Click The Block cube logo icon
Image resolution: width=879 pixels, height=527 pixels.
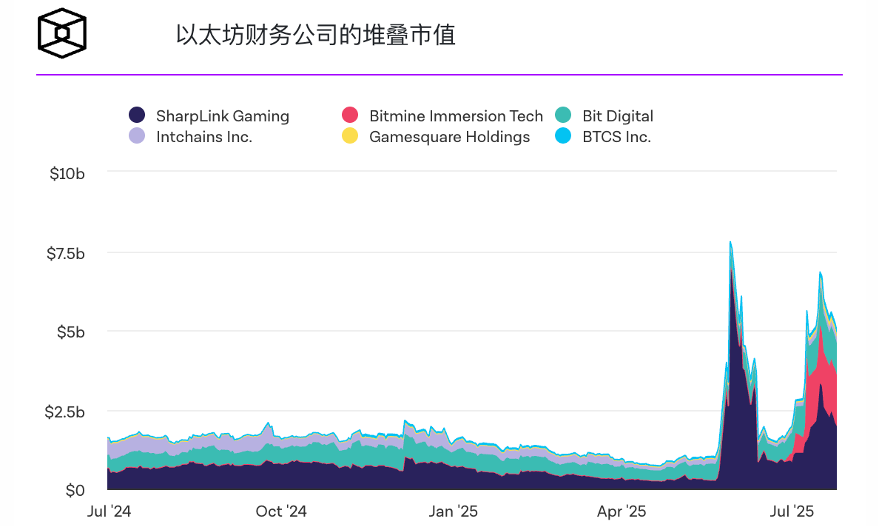click(62, 33)
